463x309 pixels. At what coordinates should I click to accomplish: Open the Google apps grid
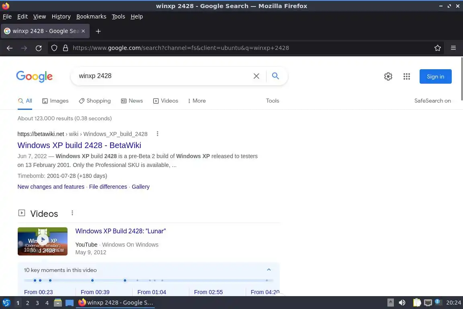(x=407, y=76)
